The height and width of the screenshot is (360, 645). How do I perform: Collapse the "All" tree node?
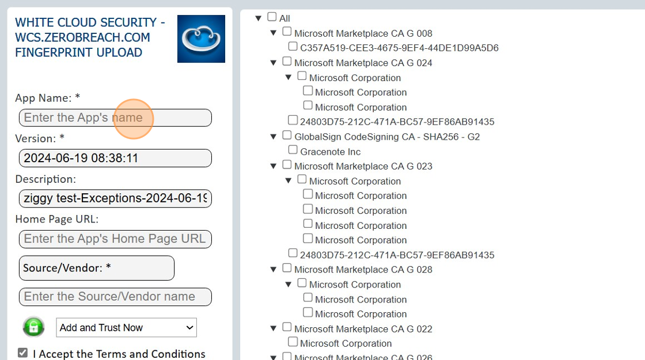click(258, 17)
